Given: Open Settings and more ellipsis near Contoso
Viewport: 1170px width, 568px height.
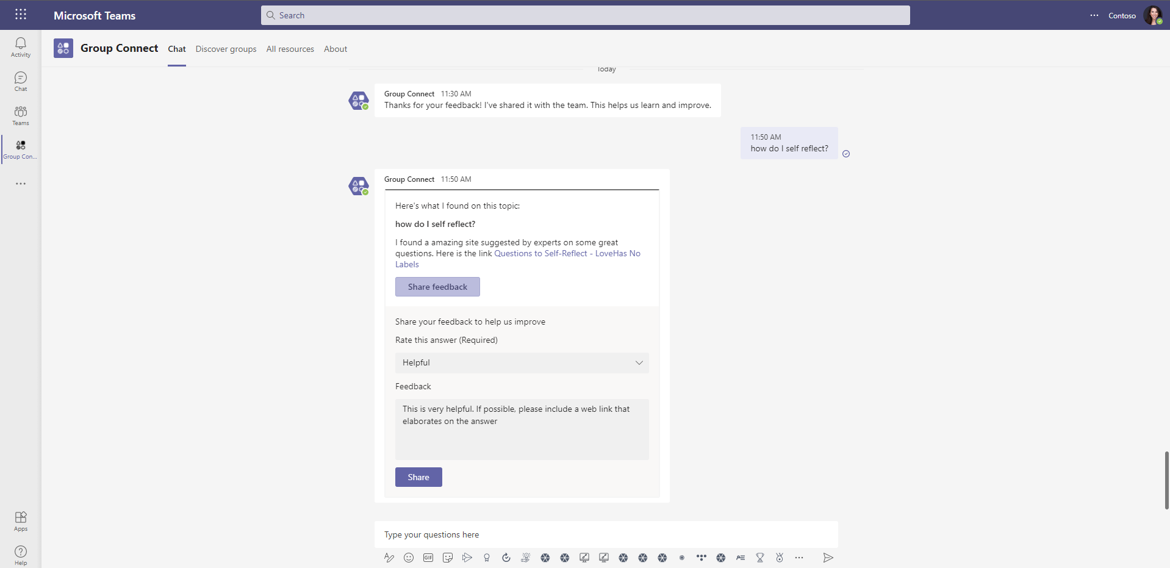Looking at the screenshot, I should [x=1094, y=15].
